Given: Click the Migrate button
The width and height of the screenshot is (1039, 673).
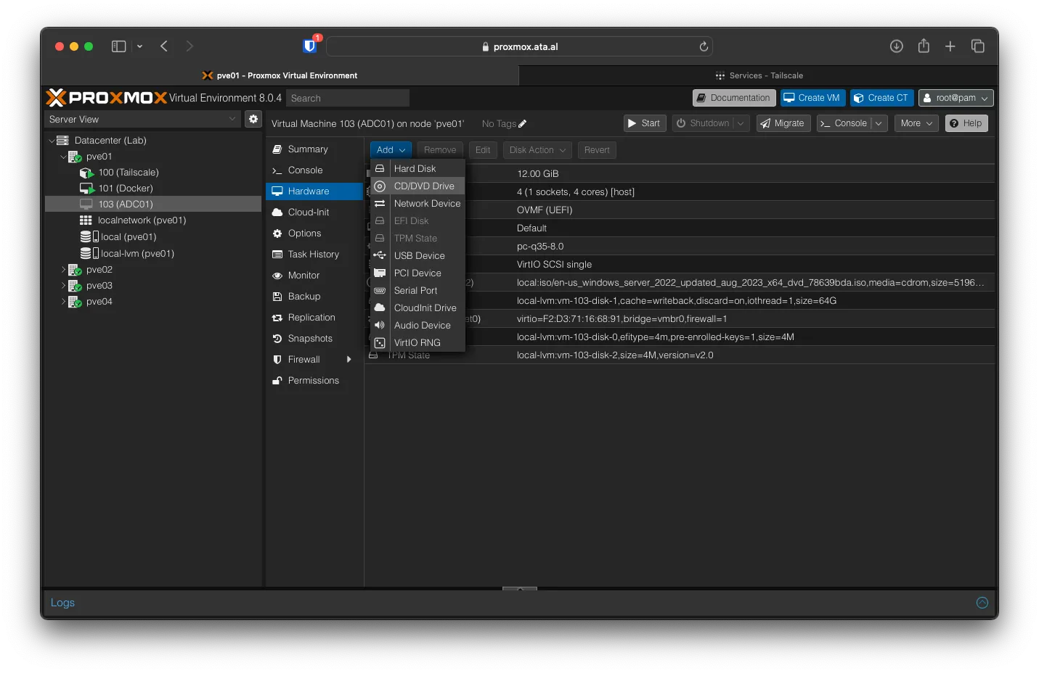Looking at the screenshot, I should (x=783, y=123).
